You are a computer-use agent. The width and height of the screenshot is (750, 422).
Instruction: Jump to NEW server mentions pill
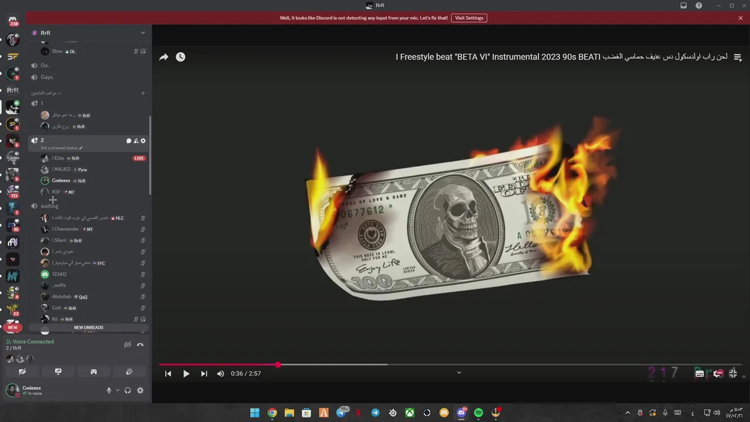pyautogui.click(x=12, y=328)
